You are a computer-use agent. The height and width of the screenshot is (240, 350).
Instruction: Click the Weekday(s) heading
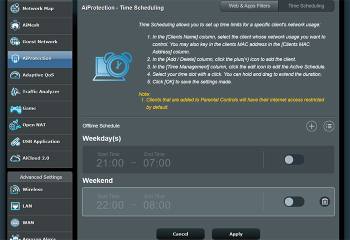102,138
